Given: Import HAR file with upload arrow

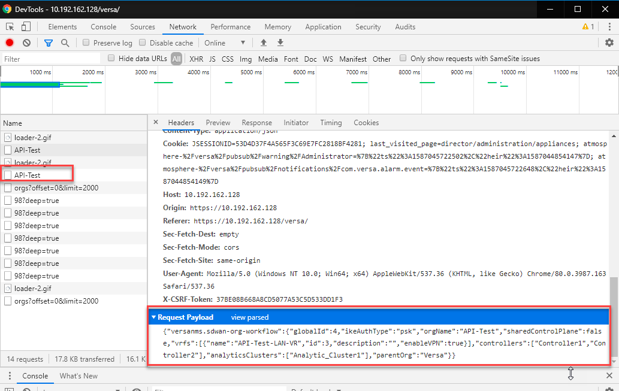Looking at the screenshot, I should click(x=264, y=43).
